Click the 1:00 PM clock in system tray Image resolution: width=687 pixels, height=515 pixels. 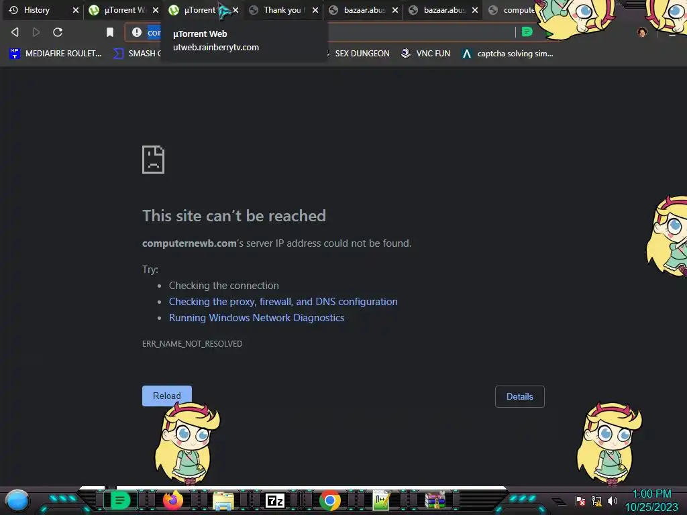coord(651,494)
